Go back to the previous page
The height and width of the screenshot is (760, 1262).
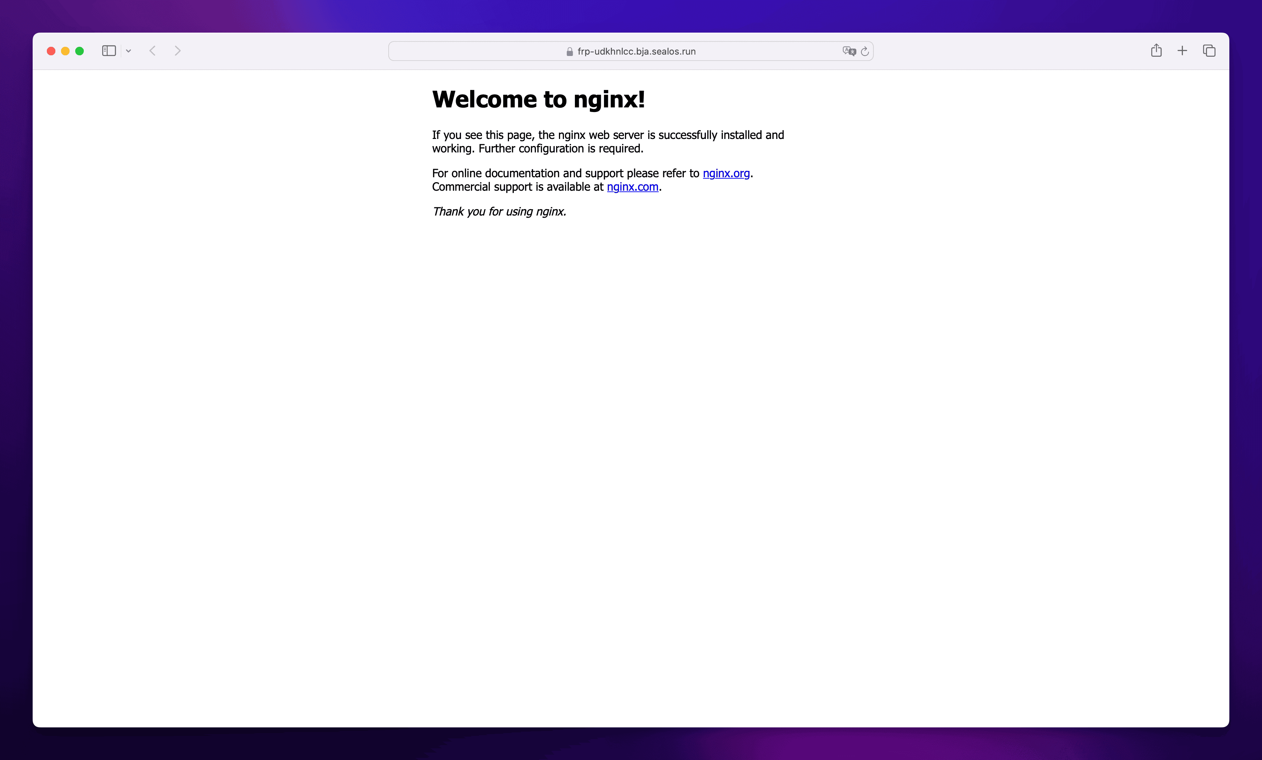(x=153, y=51)
